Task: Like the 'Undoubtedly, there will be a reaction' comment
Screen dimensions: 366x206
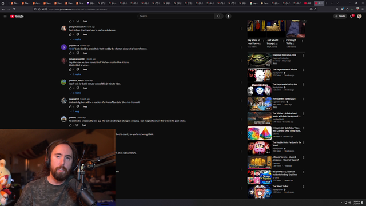Action: coord(70,107)
